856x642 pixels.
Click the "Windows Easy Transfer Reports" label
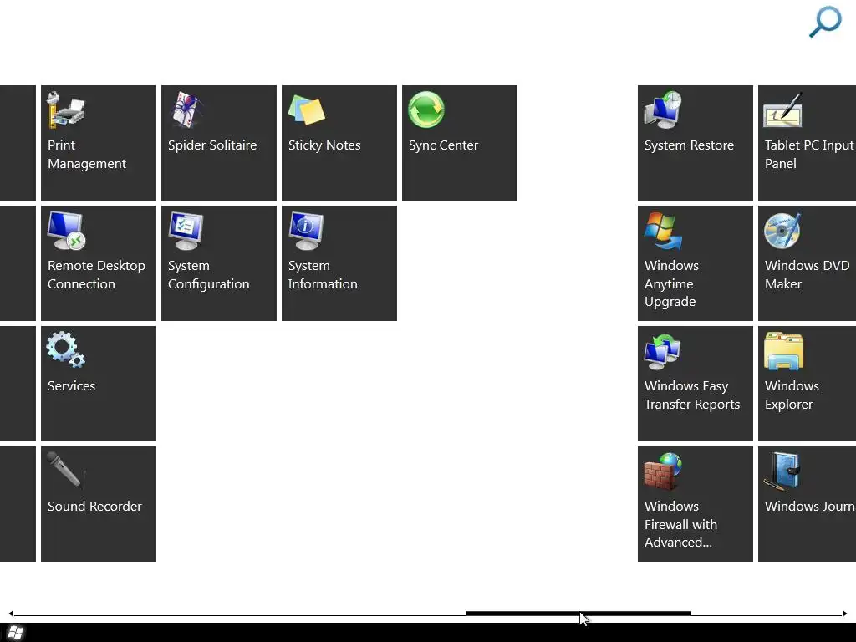click(x=692, y=395)
